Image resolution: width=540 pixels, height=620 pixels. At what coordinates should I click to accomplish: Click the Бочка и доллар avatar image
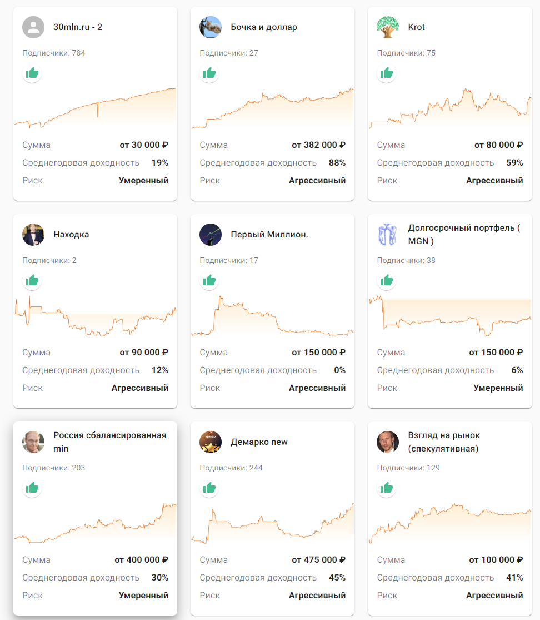(x=211, y=27)
